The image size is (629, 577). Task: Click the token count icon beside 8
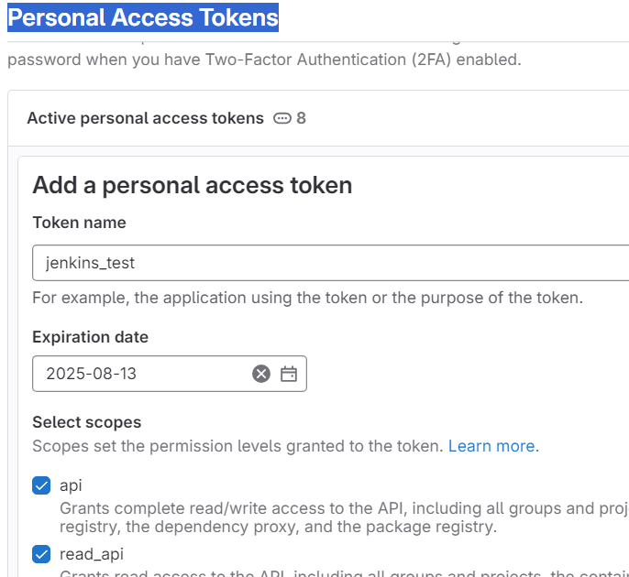click(282, 119)
